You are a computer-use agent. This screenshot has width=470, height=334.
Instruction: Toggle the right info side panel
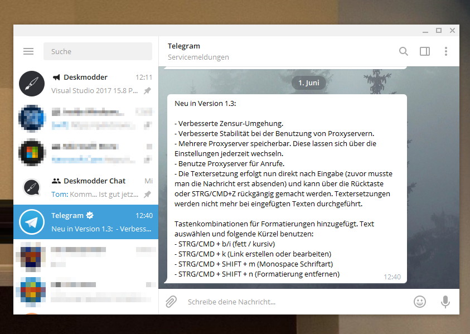pyautogui.click(x=425, y=51)
